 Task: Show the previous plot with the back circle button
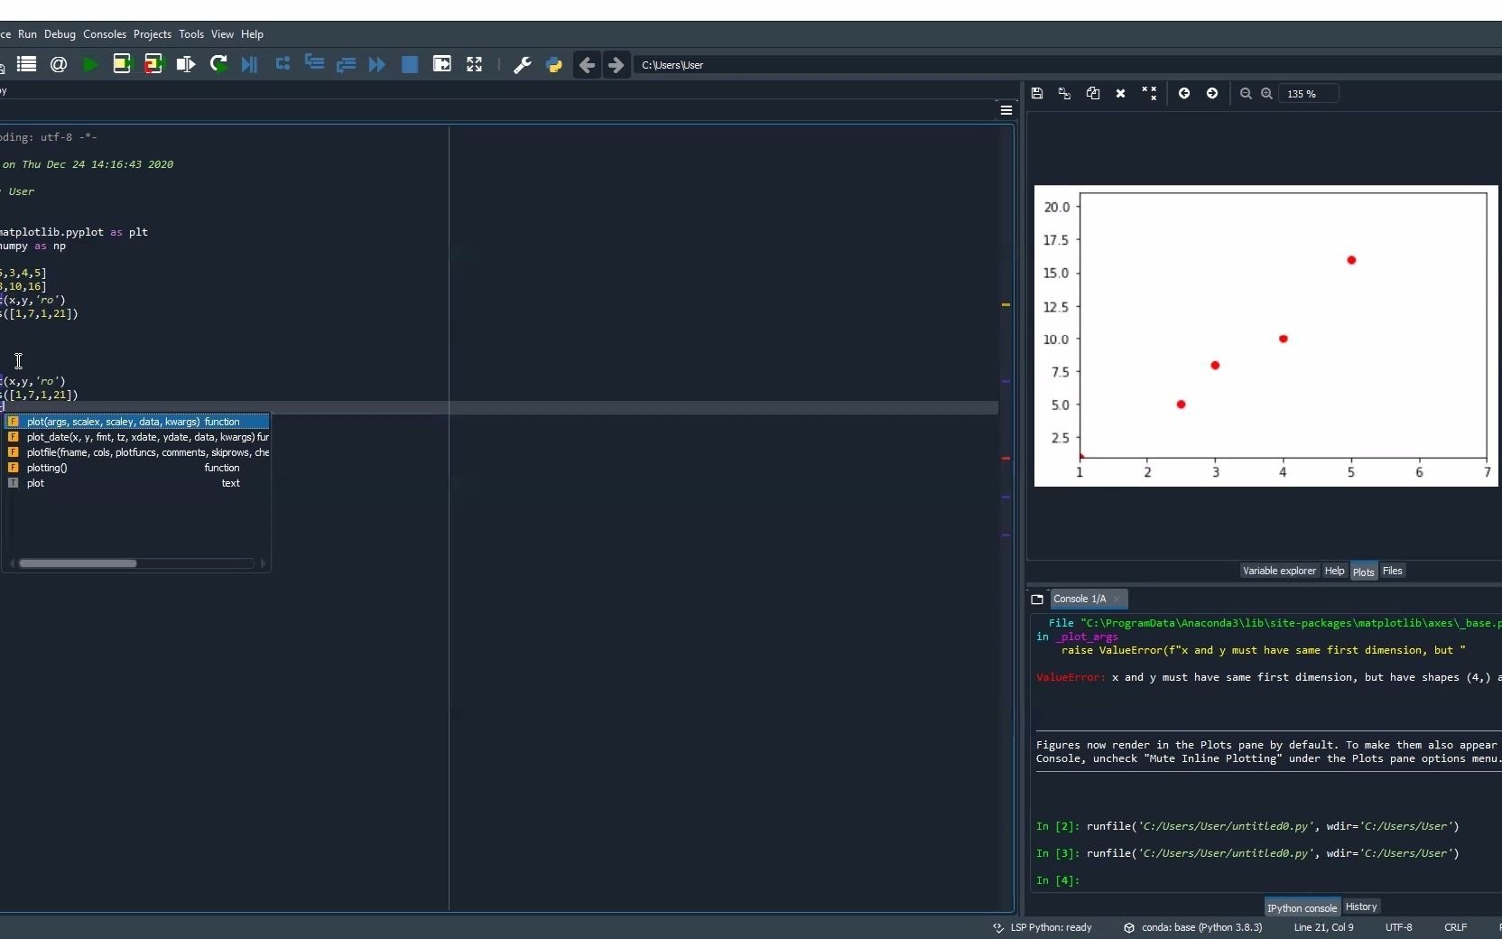pyautogui.click(x=1185, y=93)
